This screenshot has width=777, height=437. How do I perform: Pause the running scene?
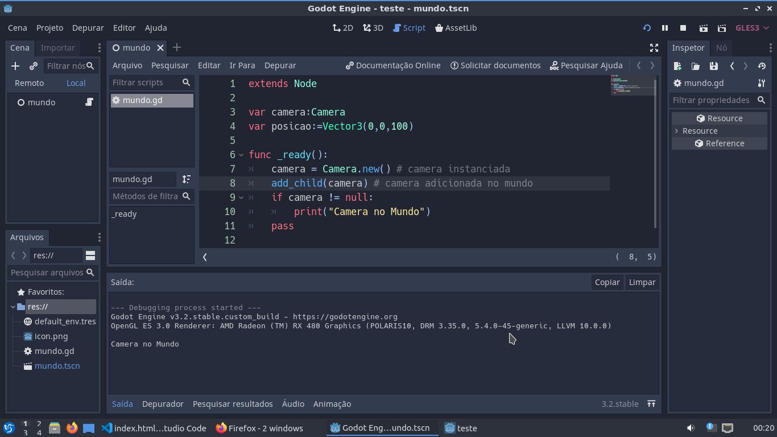click(x=664, y=28)
